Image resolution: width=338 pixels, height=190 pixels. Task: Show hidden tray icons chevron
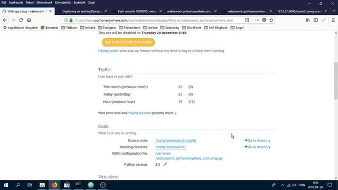(x=283, y=185)
